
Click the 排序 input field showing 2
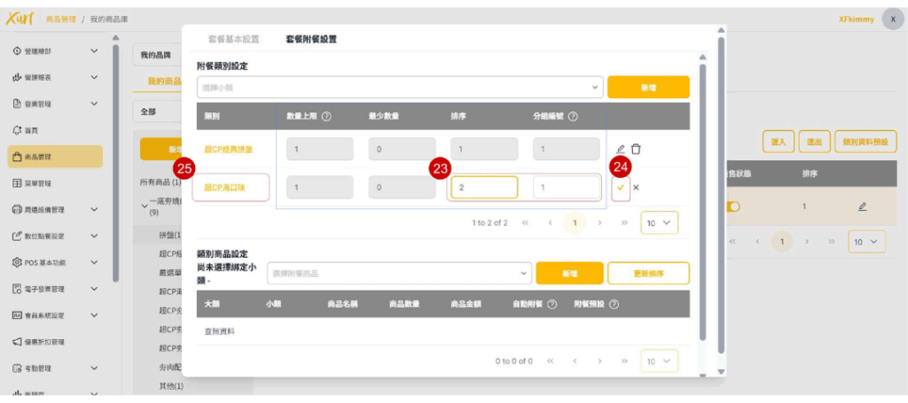coord(483,187)
